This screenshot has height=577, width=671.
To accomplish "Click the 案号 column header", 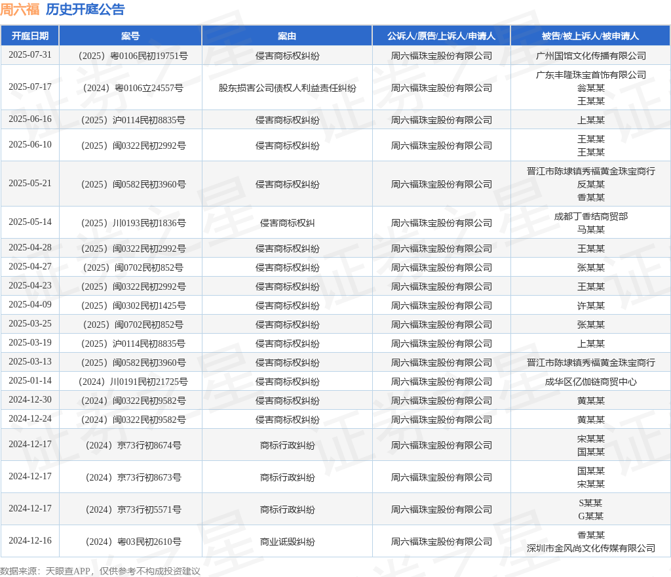I will tap(130, 36).
